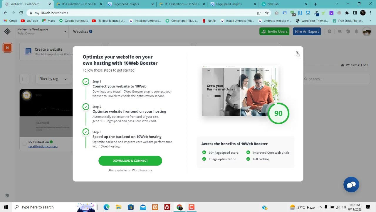
Task: Open the Netflix bookmark
Action: tap(209, 21)
